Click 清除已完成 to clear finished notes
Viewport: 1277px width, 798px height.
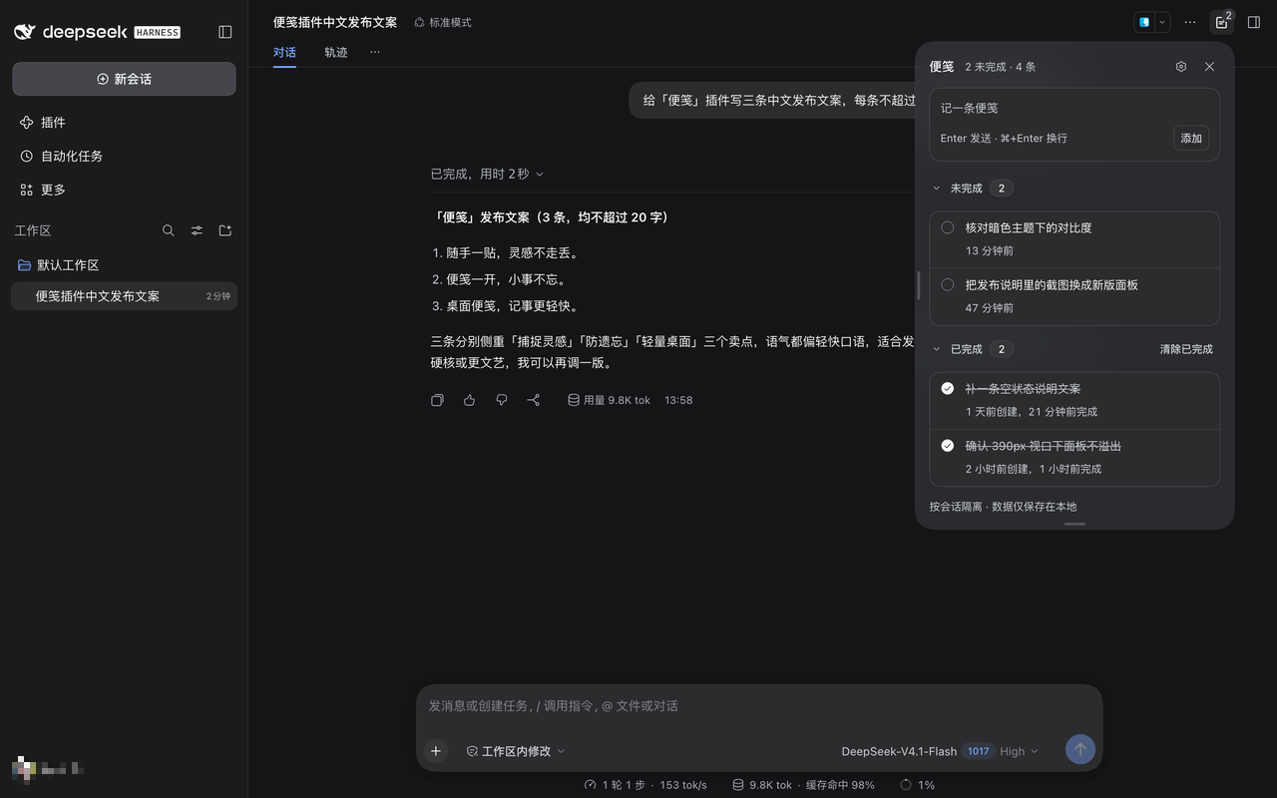[1186, 349]
